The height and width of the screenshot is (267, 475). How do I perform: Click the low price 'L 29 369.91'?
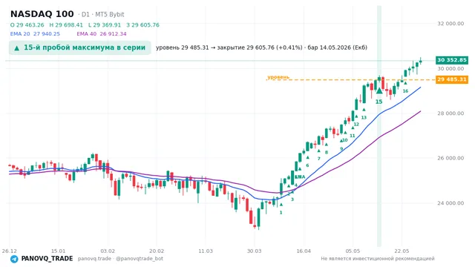[105, 24]
